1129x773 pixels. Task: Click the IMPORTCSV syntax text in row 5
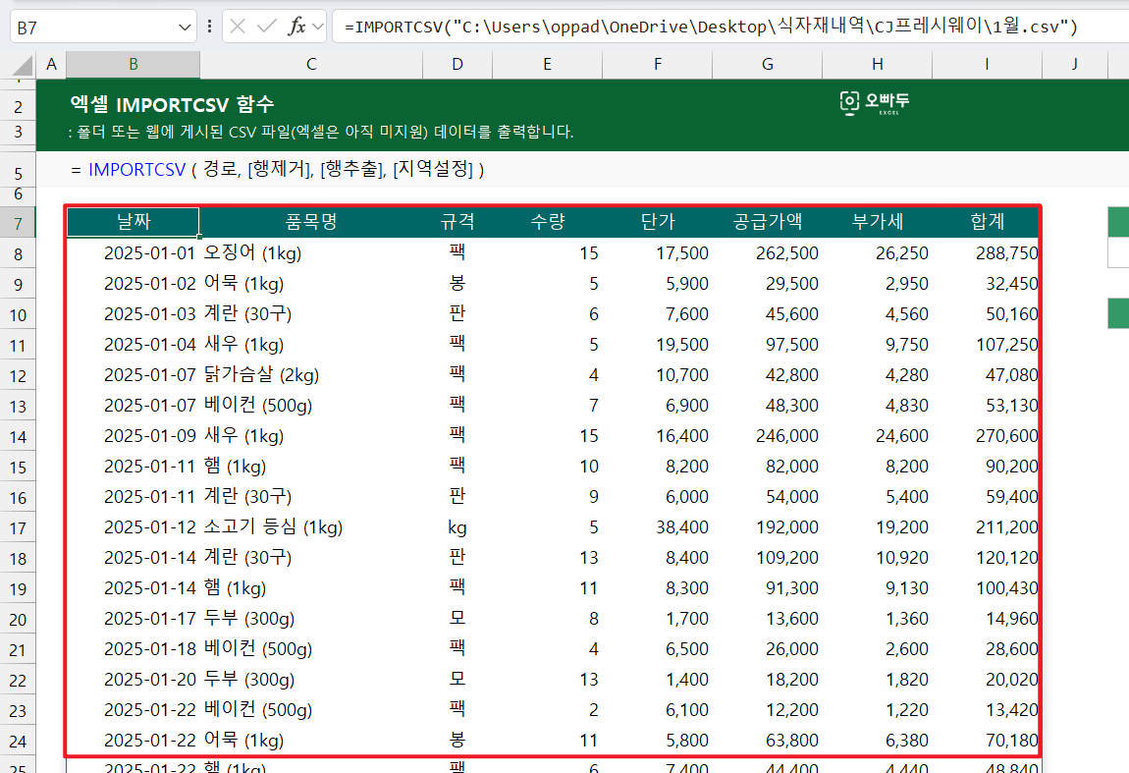click(x=277, y=170)
